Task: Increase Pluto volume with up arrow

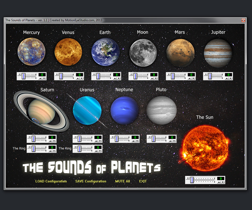Action: pos(170,141)
